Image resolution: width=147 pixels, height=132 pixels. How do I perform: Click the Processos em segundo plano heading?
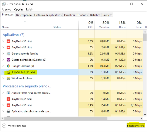pos(27,86)
